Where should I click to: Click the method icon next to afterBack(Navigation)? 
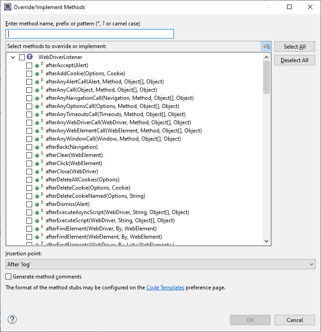[x=38, y=147]
